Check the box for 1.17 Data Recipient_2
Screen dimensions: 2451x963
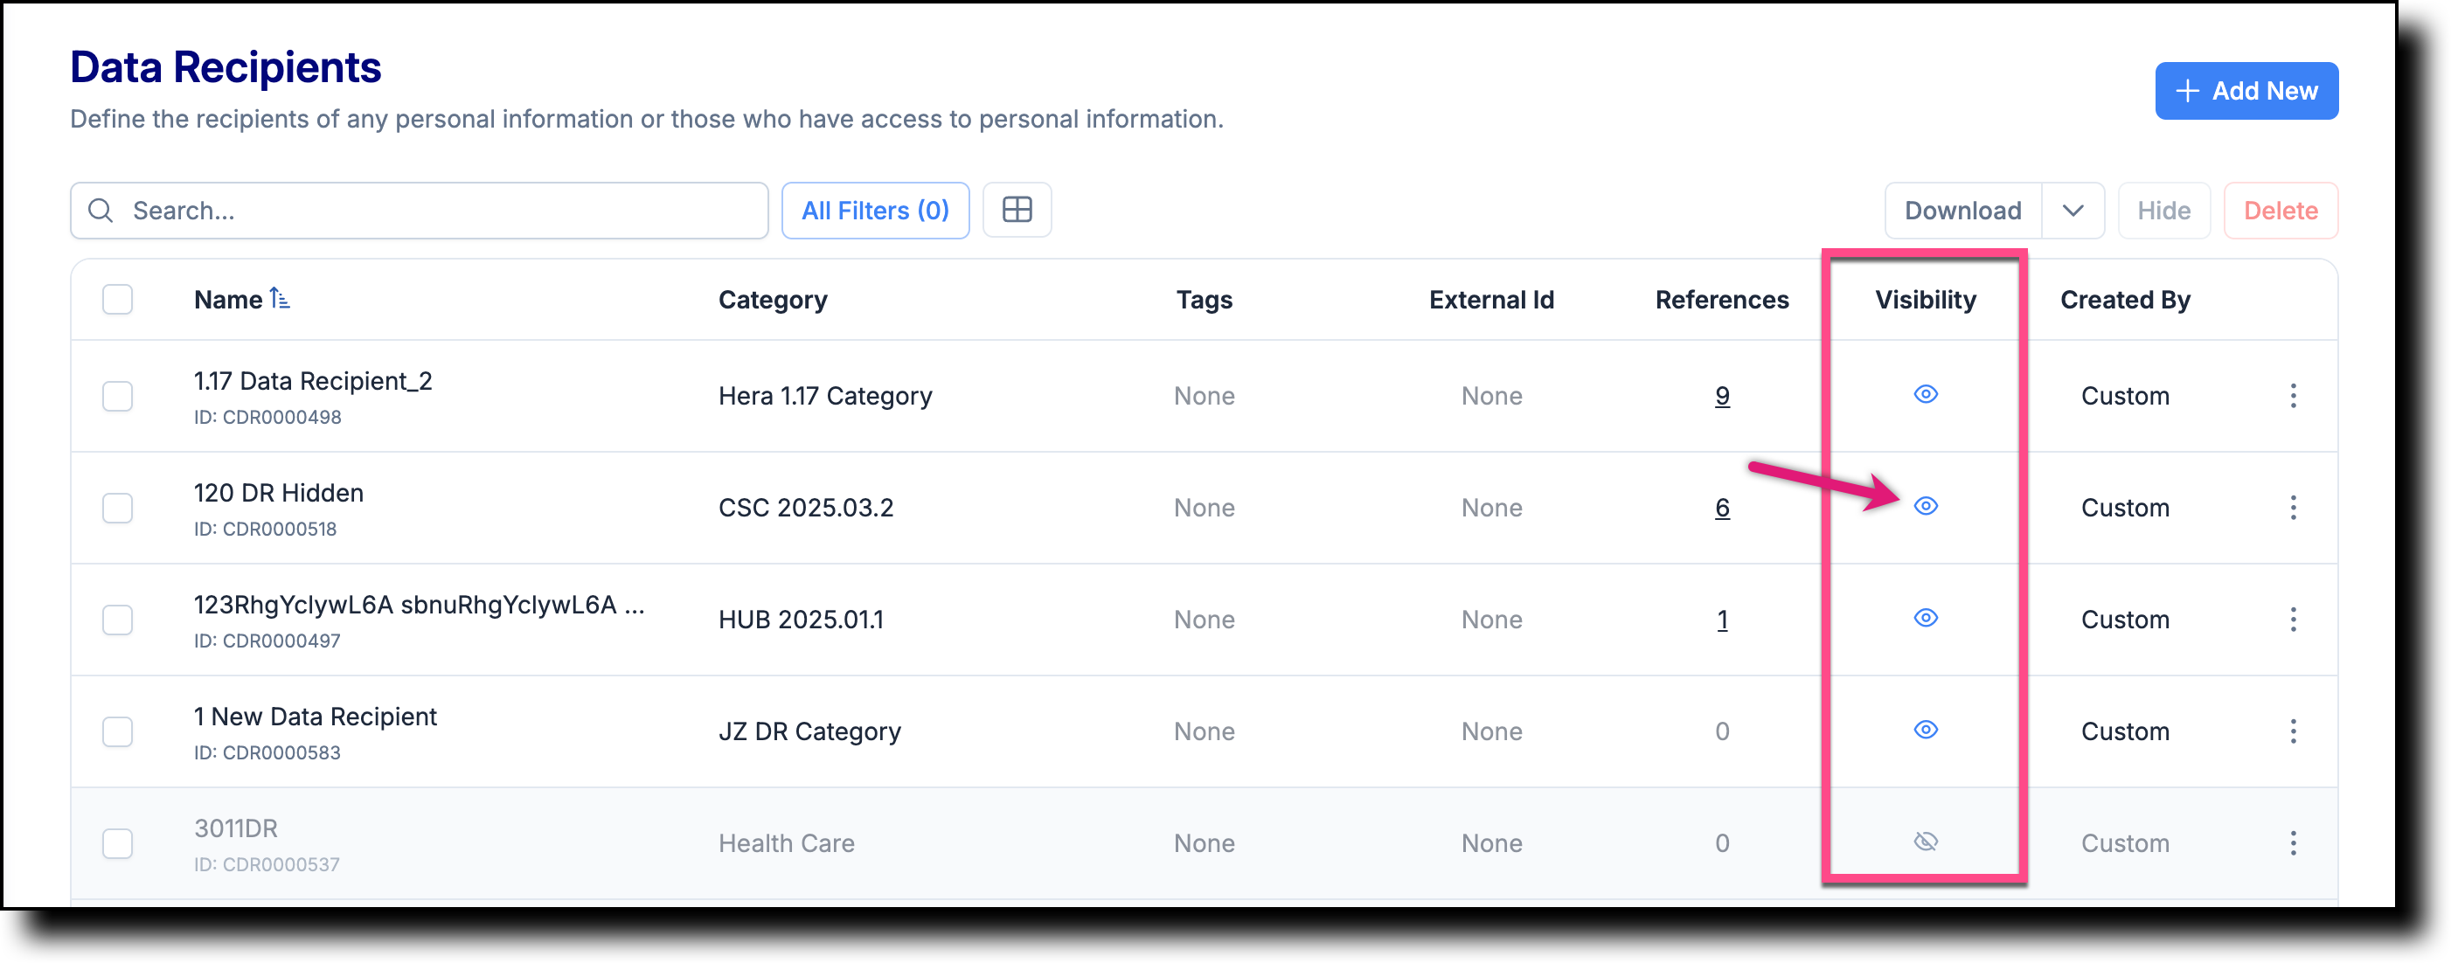(x=118, y=396)
